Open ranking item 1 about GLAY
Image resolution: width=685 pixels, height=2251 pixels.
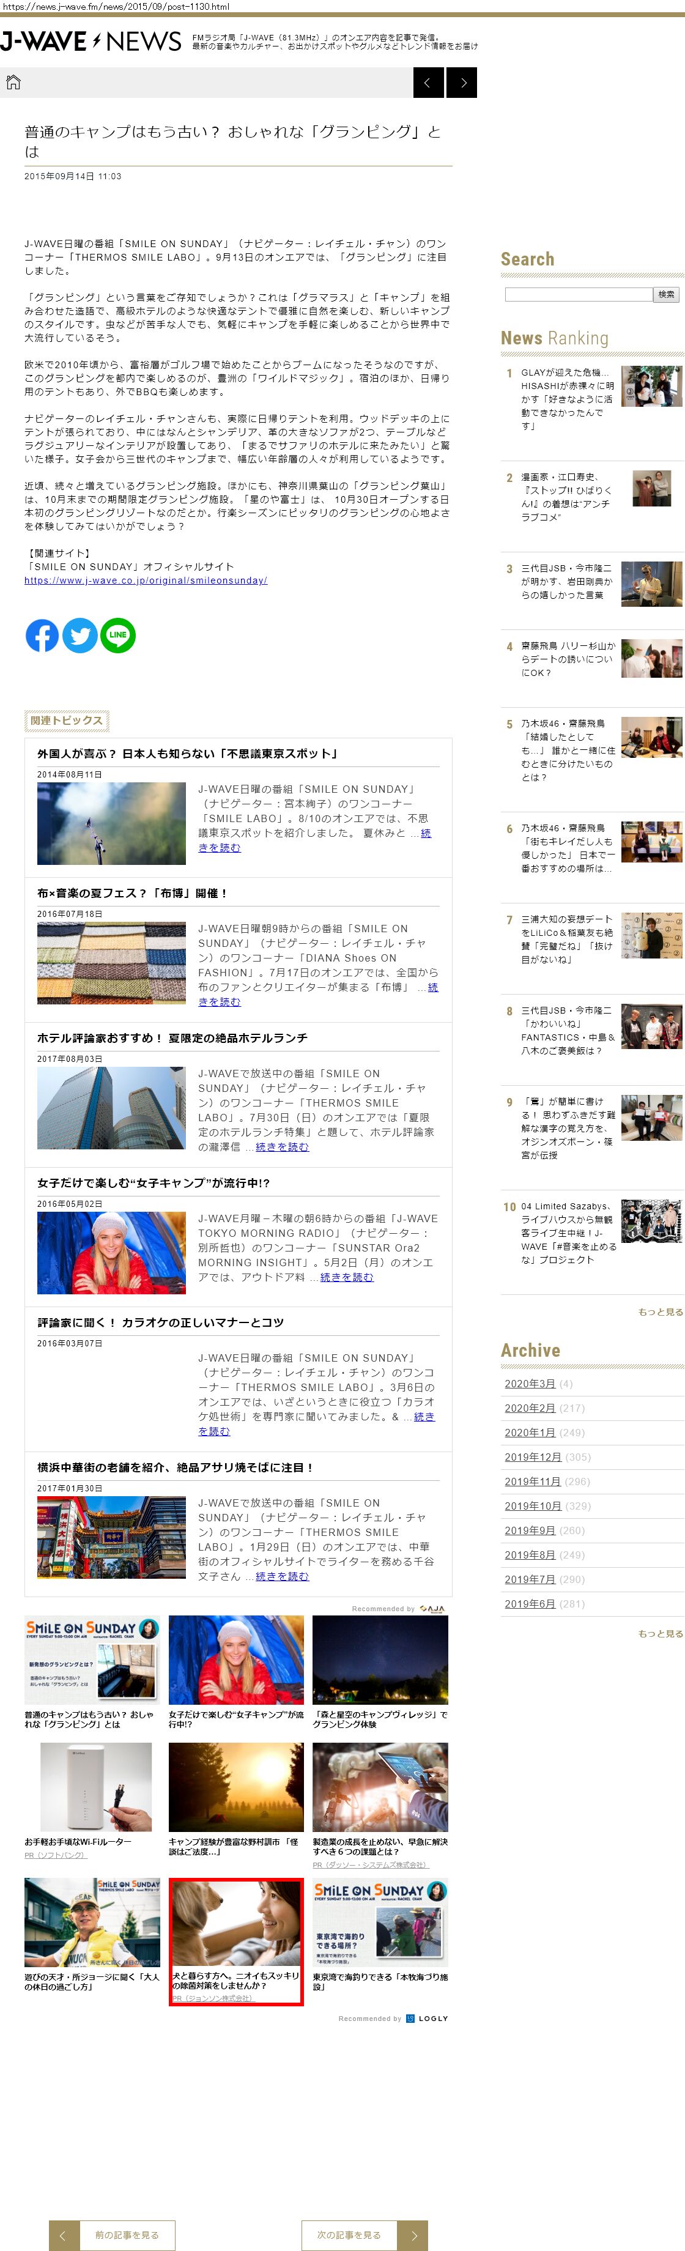pyautogui.click(x=567, y=399)
